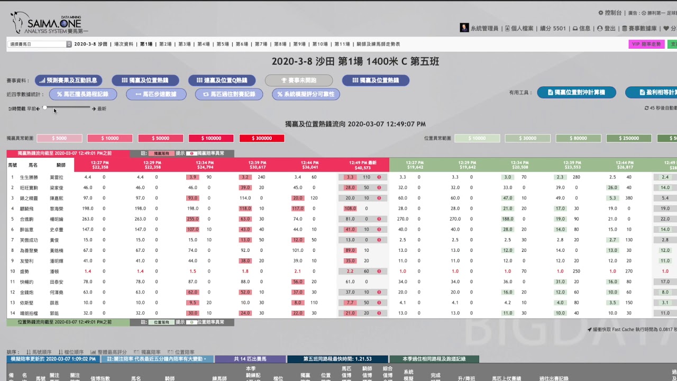Open 系統模擬評分可靠性

coord(306,94)
